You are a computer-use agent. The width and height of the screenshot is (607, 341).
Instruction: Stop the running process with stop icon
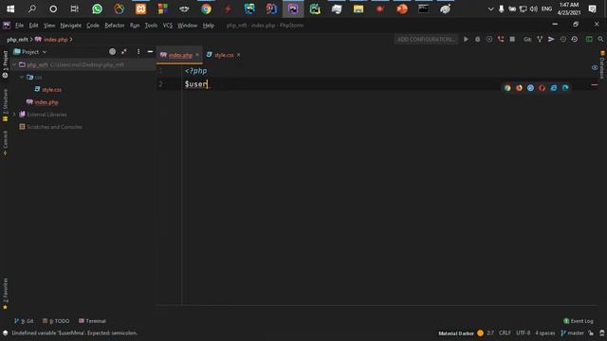click(x=512, y=40)
